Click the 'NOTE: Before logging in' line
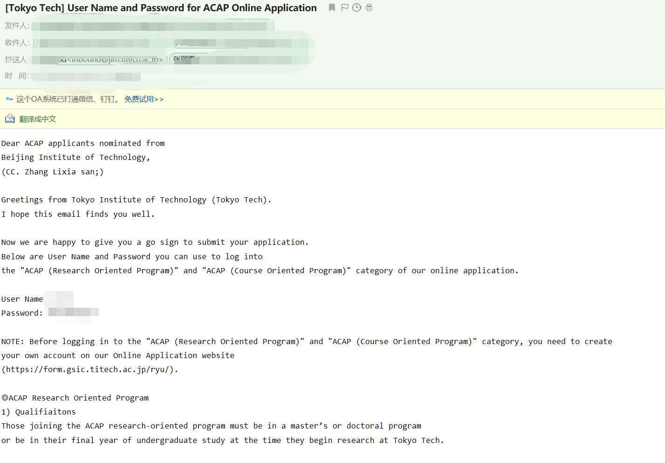The width and height of the screenshot is (665, 463). (307, 341)
